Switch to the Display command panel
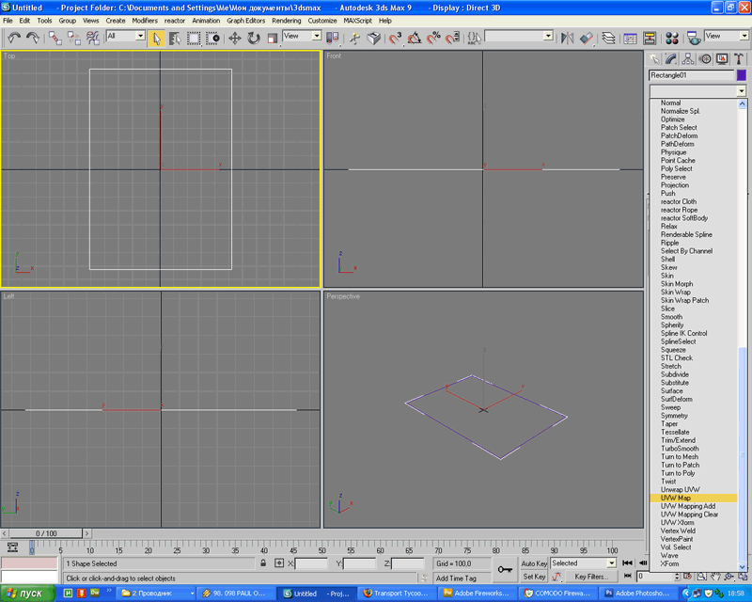Viewport: 752px width, 602px height. pyautogui.click(x=722, y=59)
